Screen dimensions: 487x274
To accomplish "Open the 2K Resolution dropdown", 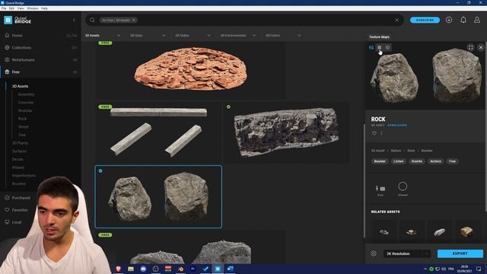I will [407, 253].
